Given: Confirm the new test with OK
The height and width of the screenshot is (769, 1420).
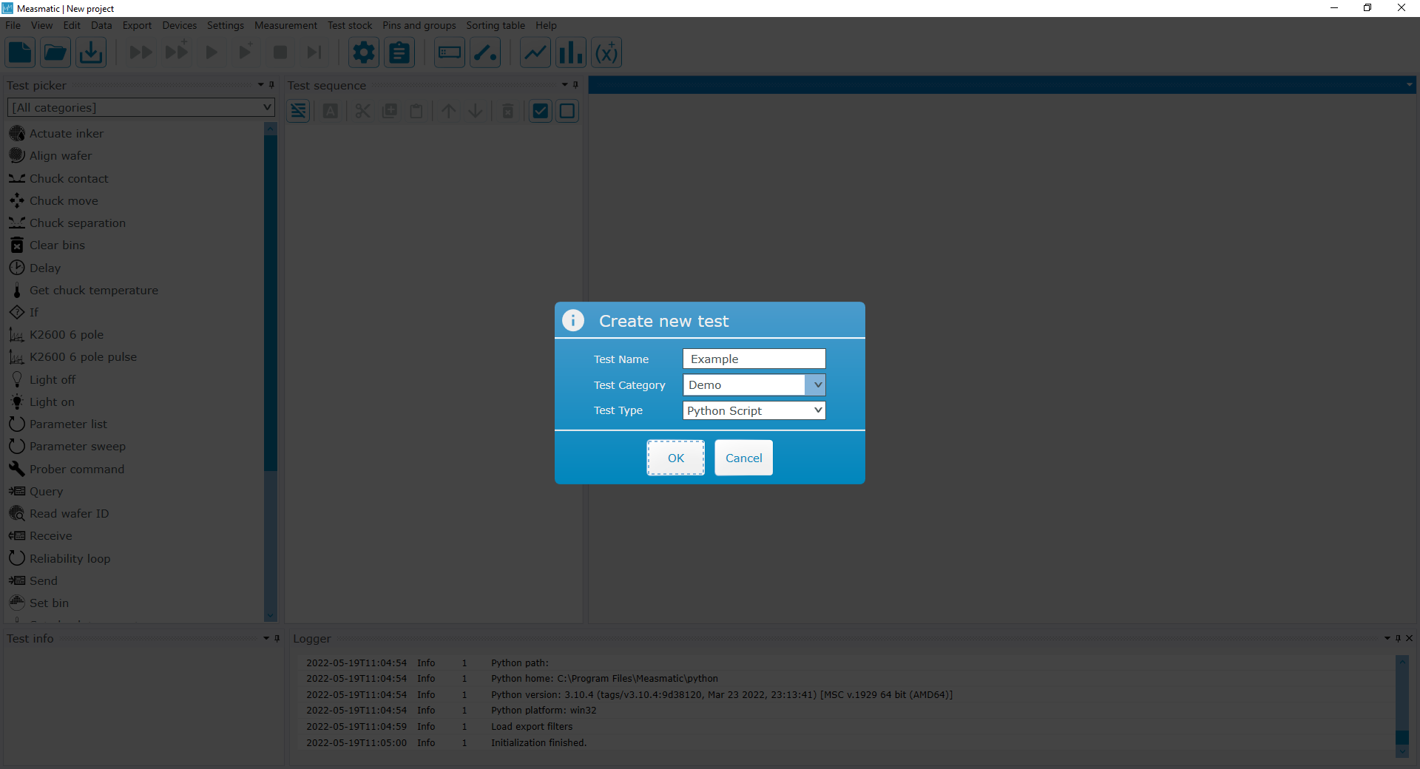Looking at the screenshot, I should (x=676, y=458).
